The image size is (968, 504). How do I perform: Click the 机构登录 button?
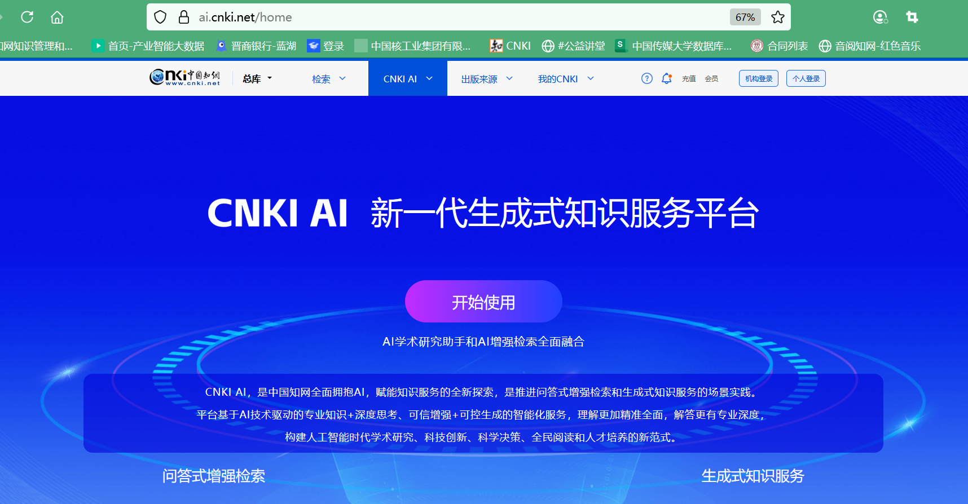tap(759, 78)
